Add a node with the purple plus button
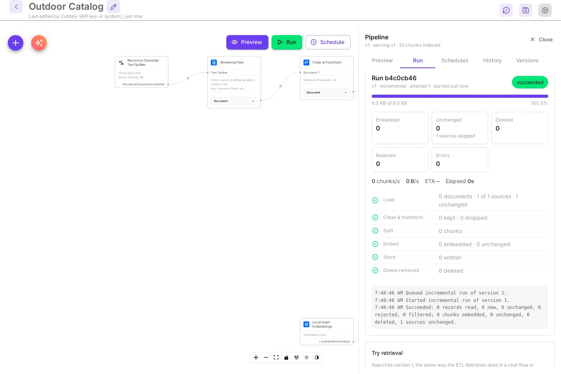Screen dimensions: 561x374 tap(16, 43)
